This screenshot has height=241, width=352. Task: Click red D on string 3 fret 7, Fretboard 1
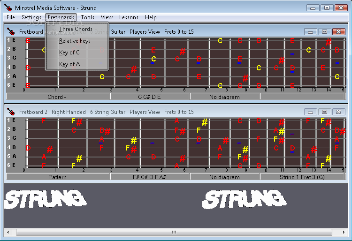[199, 59]
